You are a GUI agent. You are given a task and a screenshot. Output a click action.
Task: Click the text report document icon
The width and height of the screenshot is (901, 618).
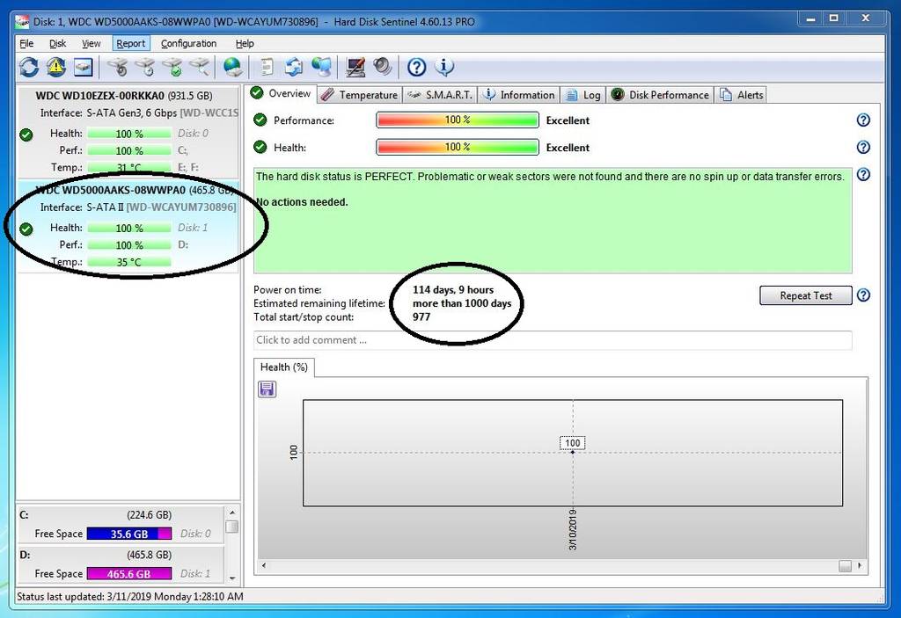(267, 67)
